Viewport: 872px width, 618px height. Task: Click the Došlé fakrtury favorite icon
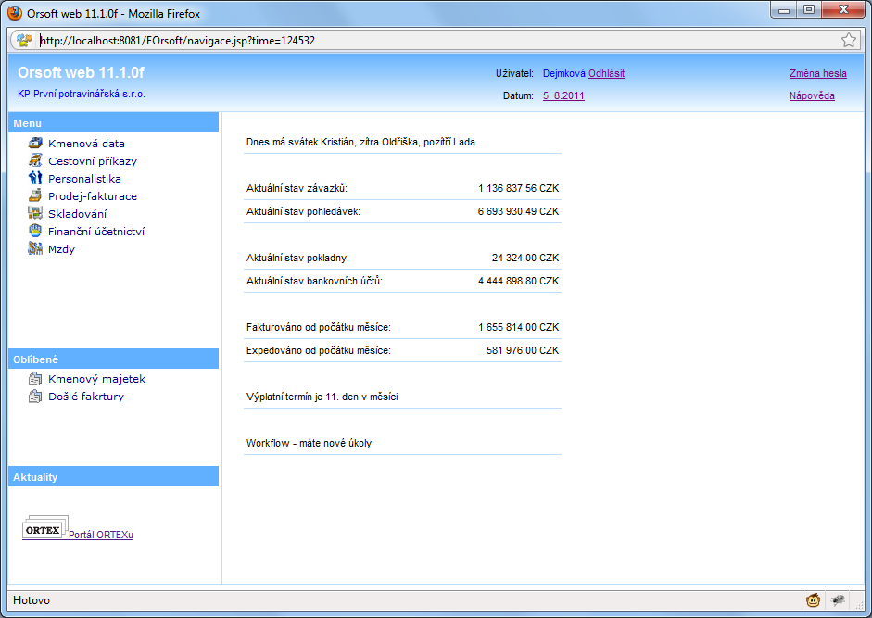35,397
